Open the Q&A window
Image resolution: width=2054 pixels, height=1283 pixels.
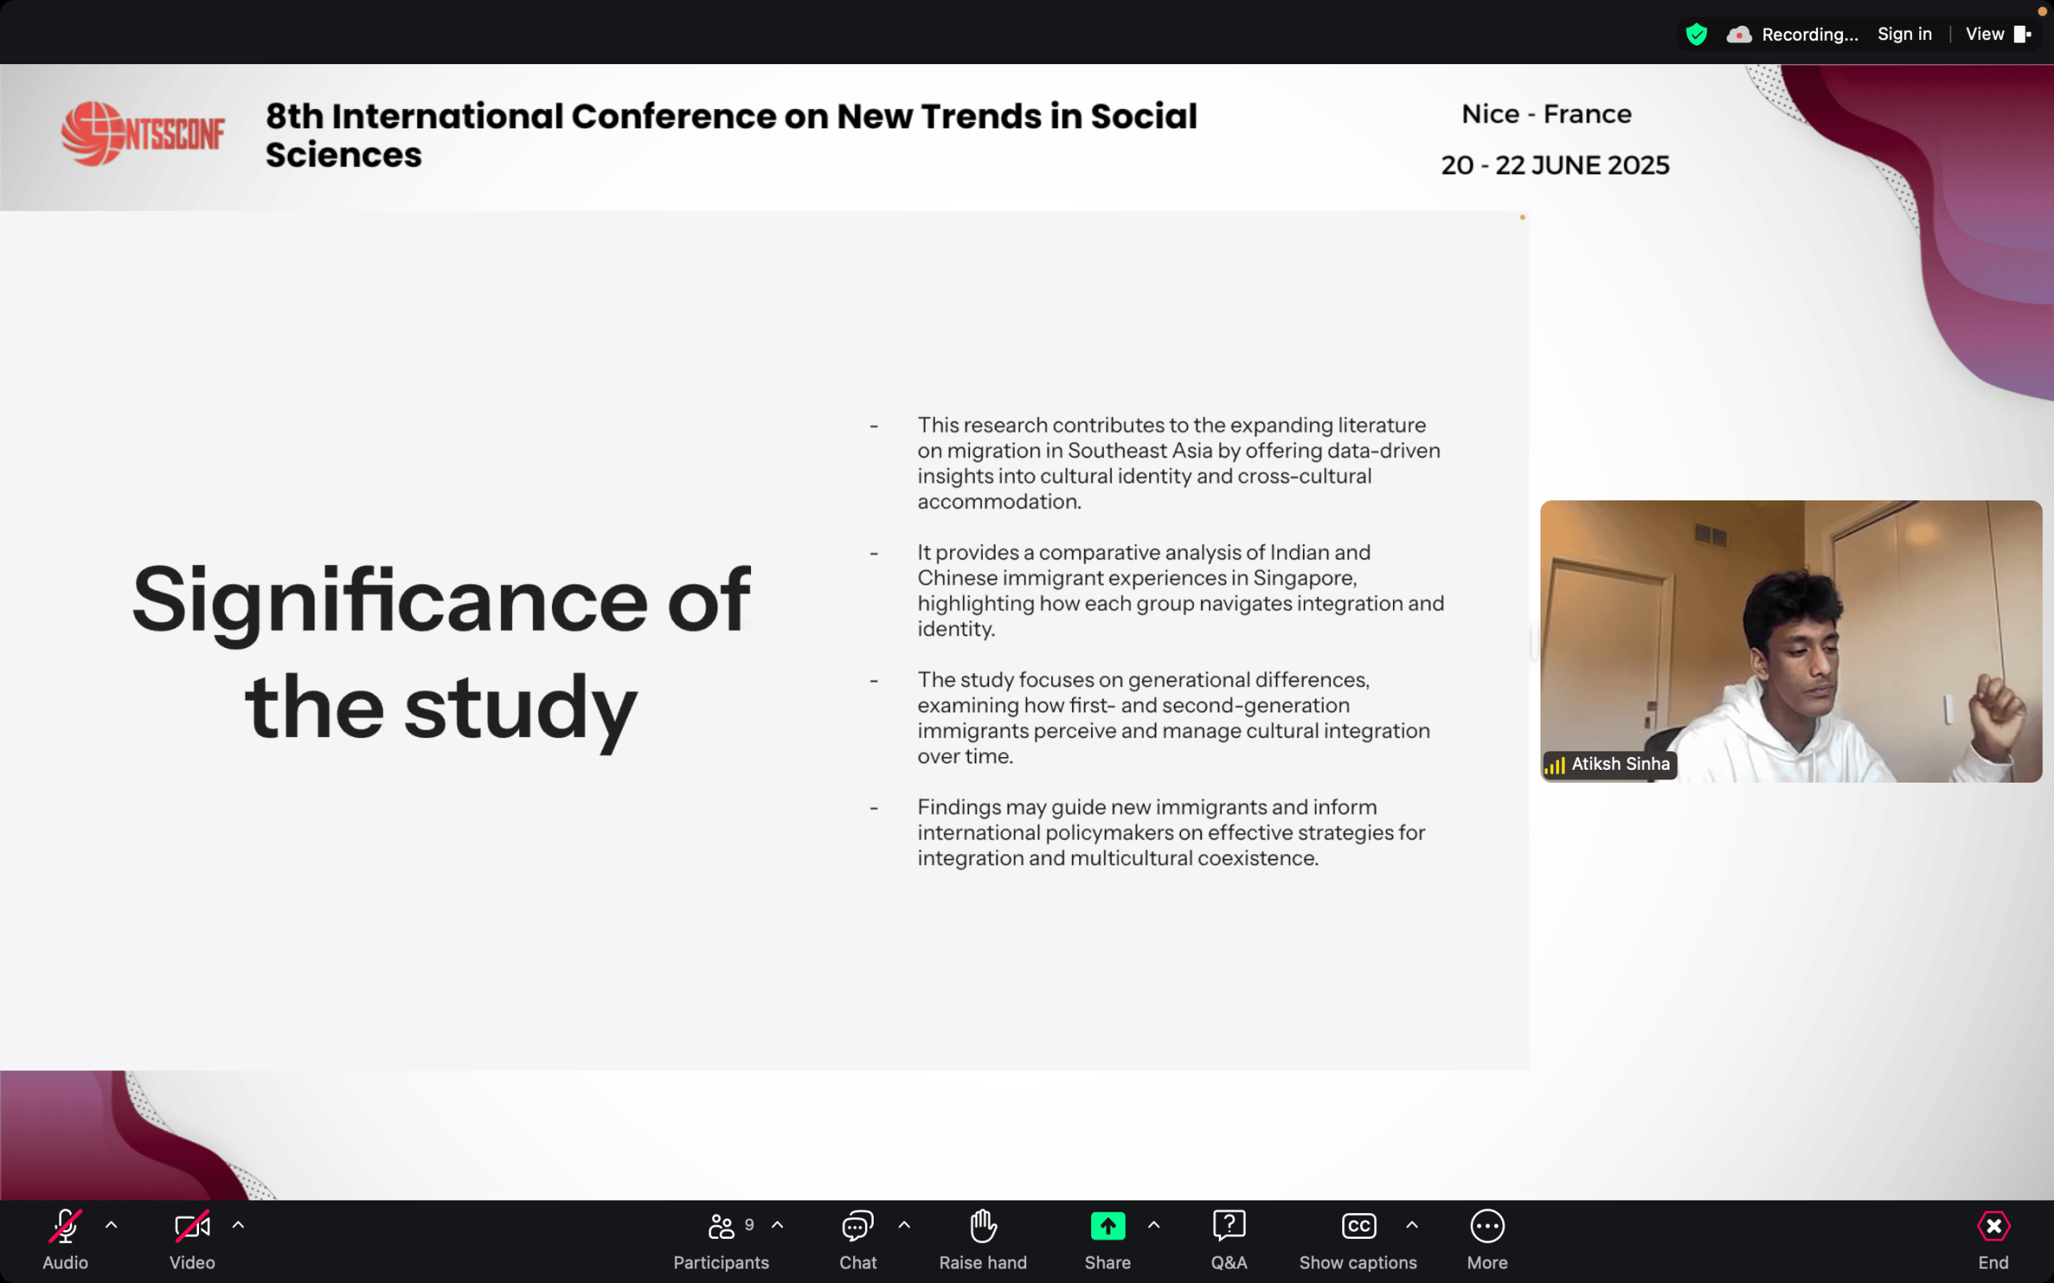click(1229, 1226)
